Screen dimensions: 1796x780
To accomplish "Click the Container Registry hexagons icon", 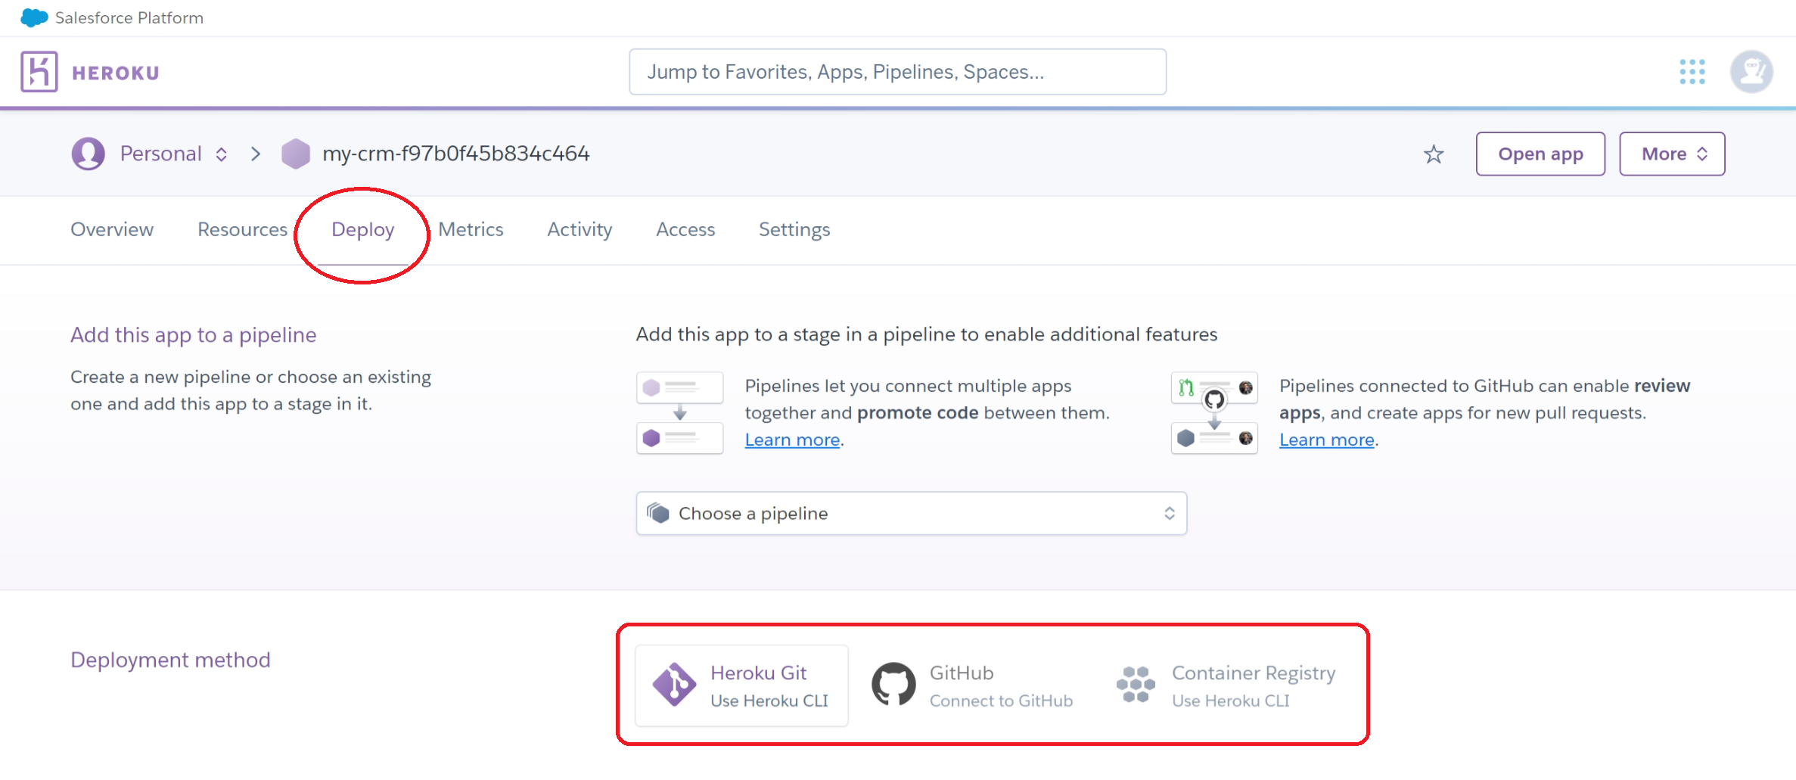I will pos(1136,685).
